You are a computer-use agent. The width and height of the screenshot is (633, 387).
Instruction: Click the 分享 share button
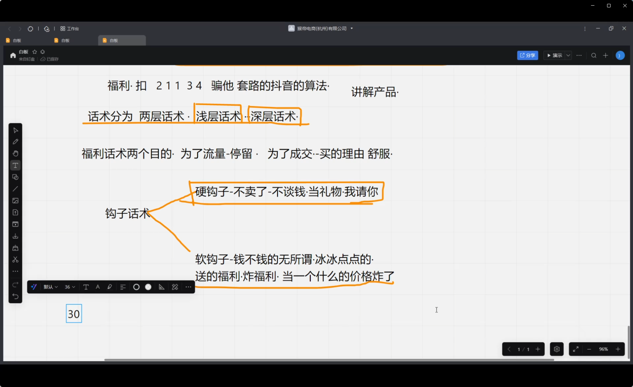(527, 55)
